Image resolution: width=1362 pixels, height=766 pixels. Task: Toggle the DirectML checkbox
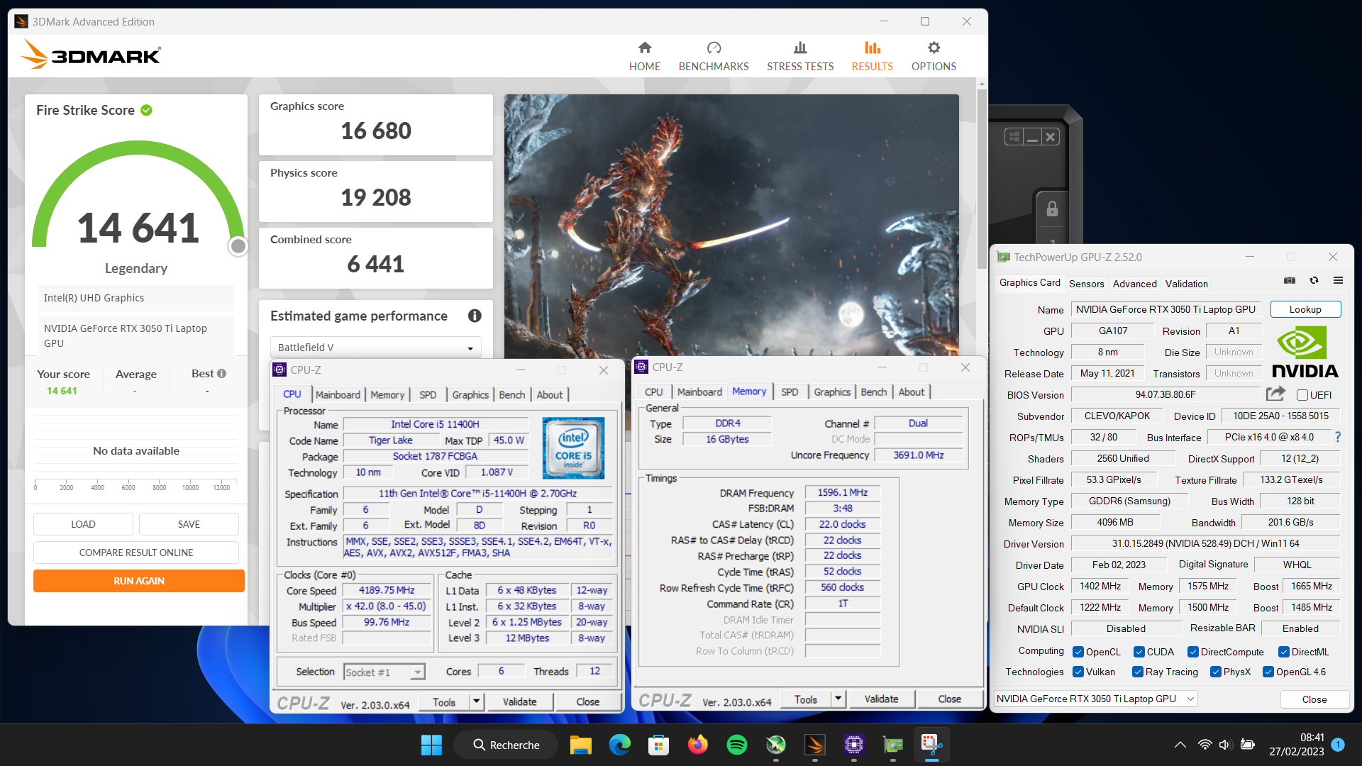(1284, 652)
